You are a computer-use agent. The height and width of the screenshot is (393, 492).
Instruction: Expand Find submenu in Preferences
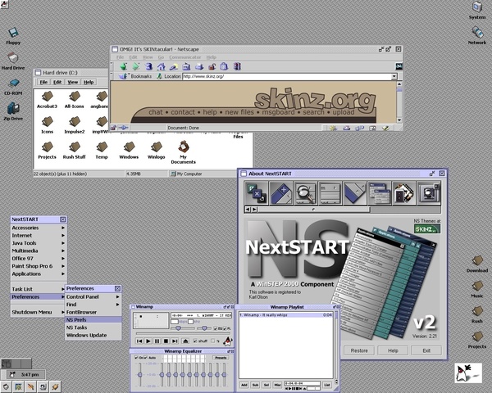click(x=93, y=305)
